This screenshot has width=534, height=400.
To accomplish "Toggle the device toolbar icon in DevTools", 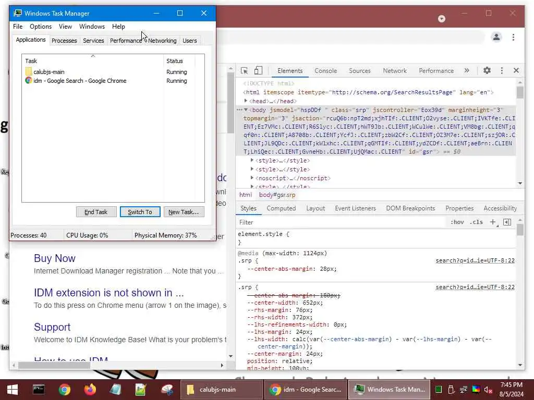I will pos(258,71).
